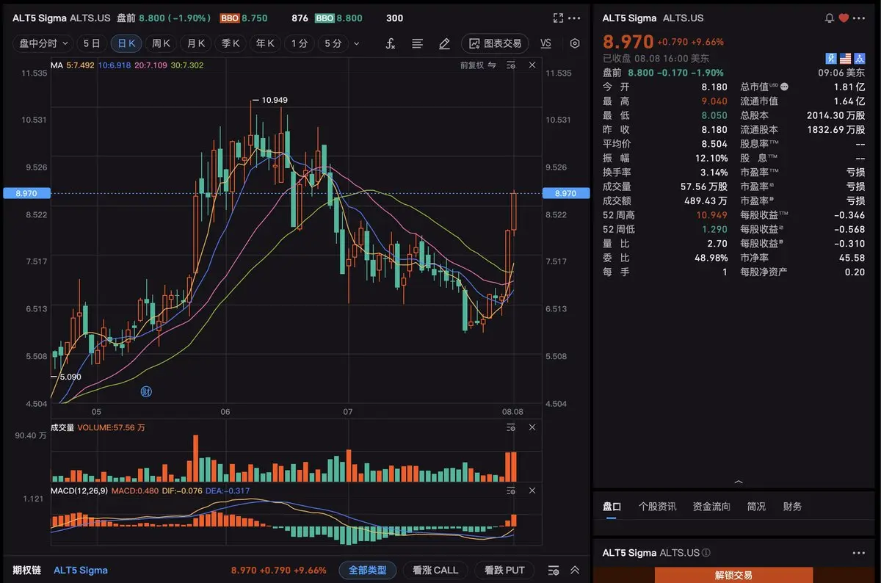Viewport: 881px width, 583px height.
Task: Switch chart to 5日 view
Action: tap(92, 43)
